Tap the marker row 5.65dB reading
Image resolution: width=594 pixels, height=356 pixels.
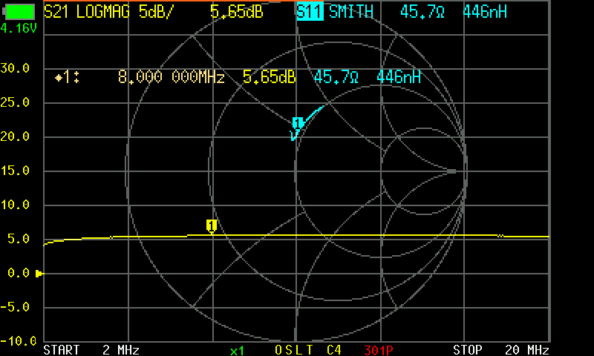pos(269,77)
